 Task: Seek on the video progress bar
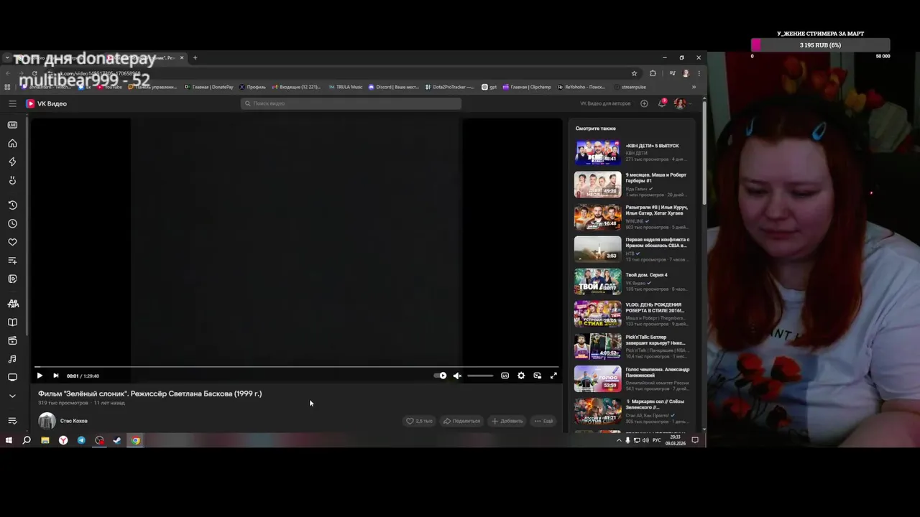click(x=296, y=366)
